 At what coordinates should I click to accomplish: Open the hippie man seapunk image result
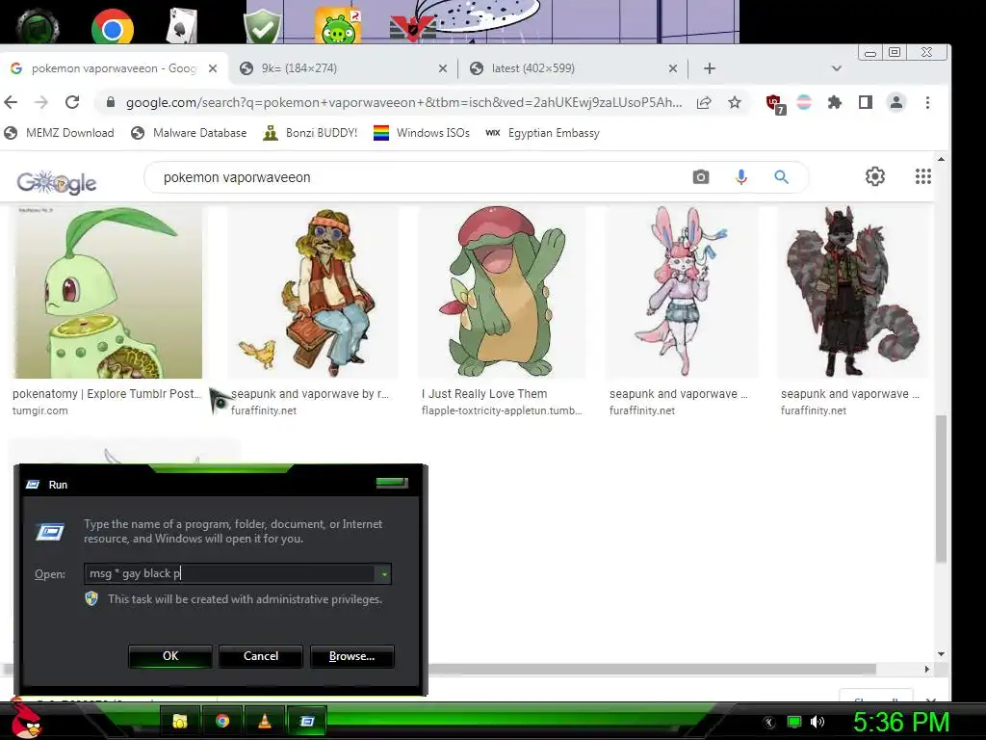(x=313, y=293)
